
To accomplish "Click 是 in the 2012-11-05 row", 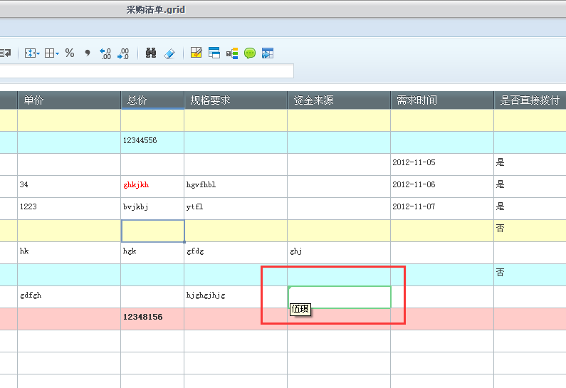I will (500, 162).
